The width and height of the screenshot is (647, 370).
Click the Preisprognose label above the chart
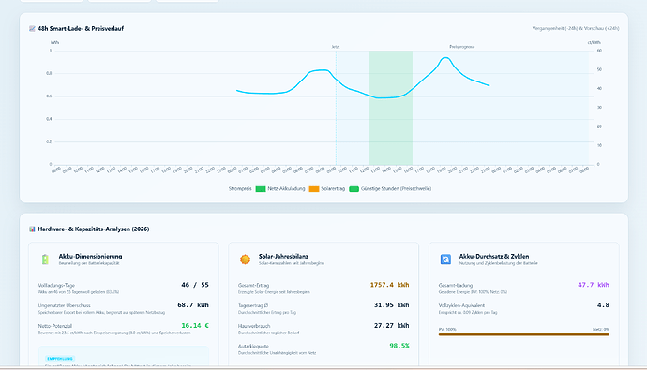461,47
